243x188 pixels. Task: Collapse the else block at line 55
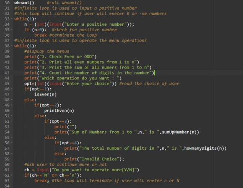point(11,138)
